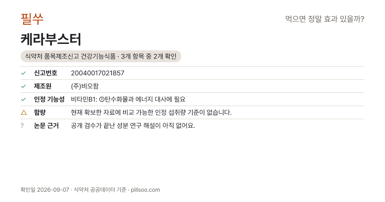Click the 확인일 2026-09-07 footer date
Image resolution: width=385 pixels, height=202 pixels.
pyautogui.click(x=45, y=190)
